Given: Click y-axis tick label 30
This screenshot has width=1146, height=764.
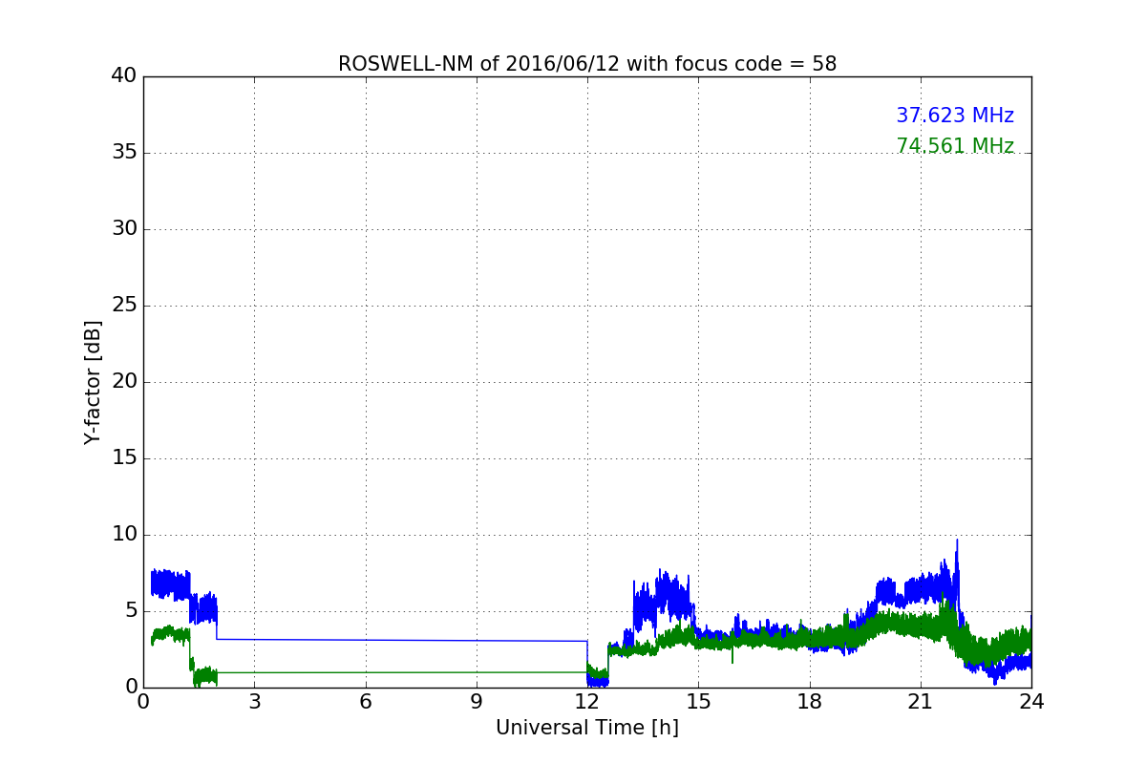Looking at the screenshot, I should click(x=124, y=229).
